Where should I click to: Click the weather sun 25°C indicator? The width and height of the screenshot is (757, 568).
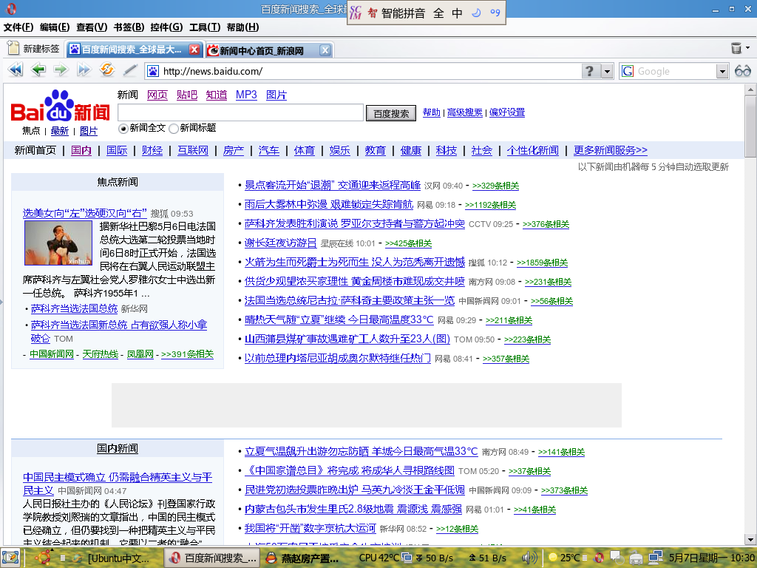(565, 558)
